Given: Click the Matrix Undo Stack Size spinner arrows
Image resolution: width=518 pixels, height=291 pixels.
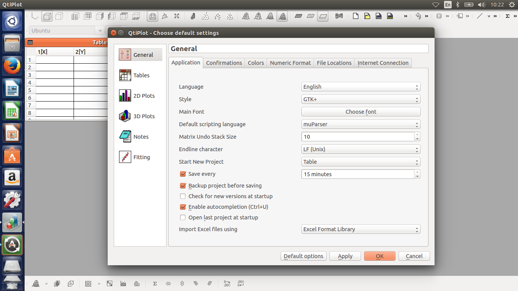Looking at the screenshot, I should pyautogui.click(x=417, y=137).
